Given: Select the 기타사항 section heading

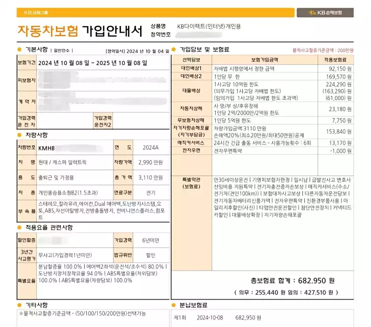Looking at the screenshot, I should point(37,305).
